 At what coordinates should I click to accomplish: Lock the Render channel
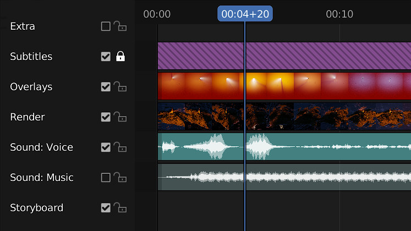click(x=120, y=117)
